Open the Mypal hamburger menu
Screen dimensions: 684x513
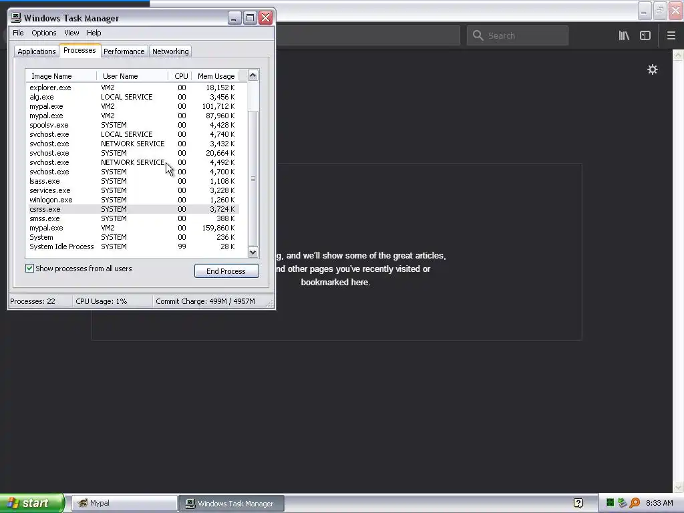(671, 35)
